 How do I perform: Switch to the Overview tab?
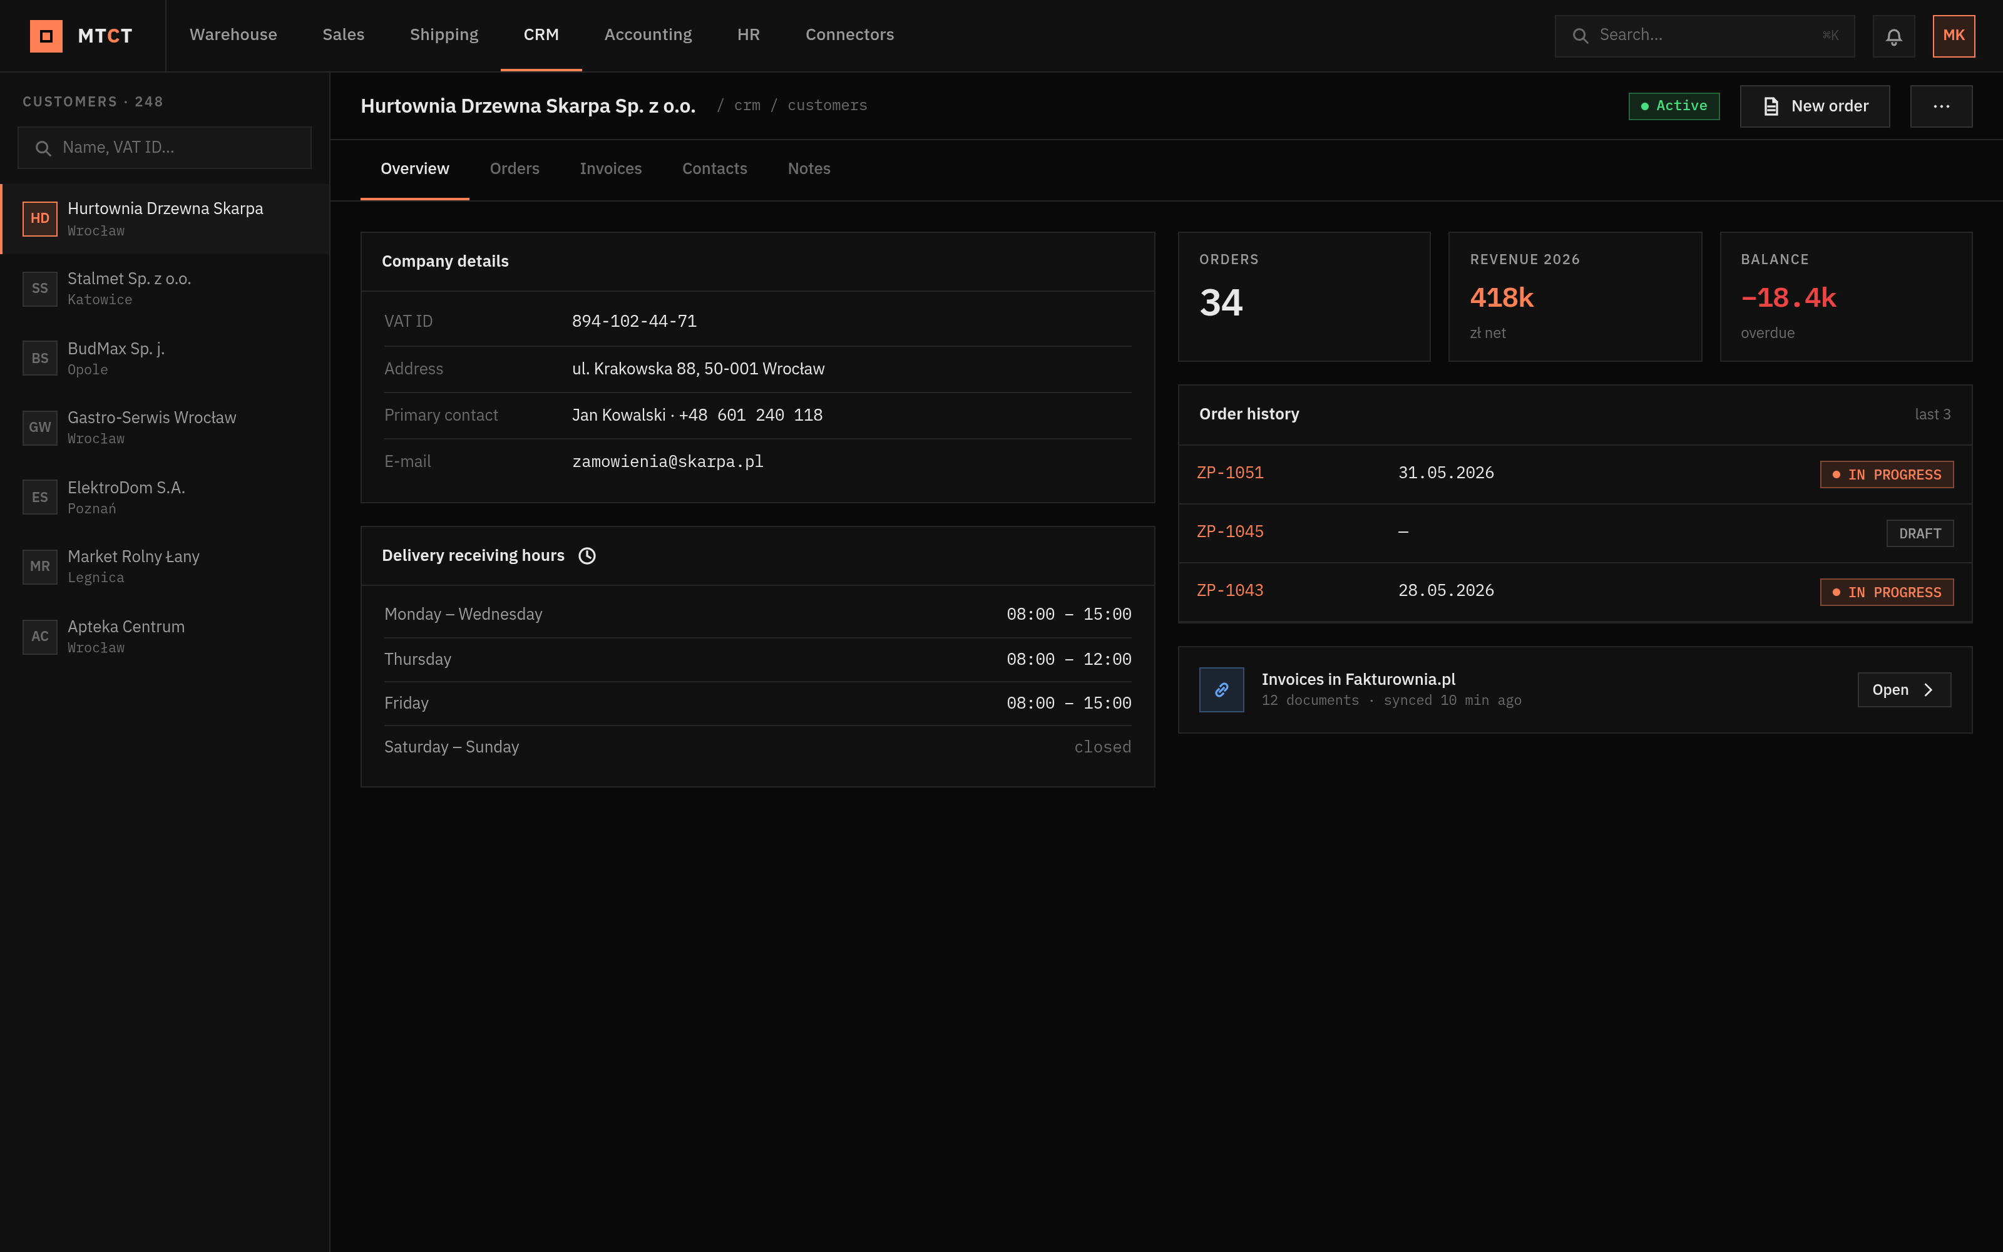point(414,169)
